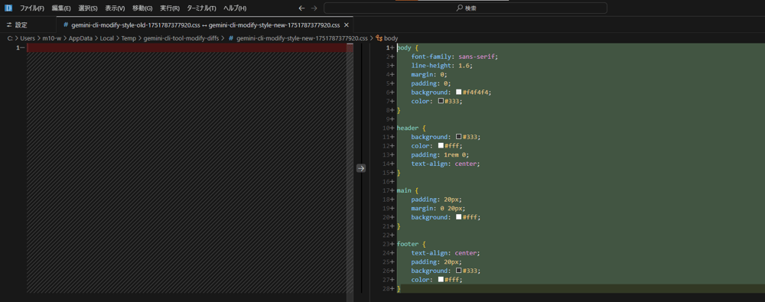Go forward with the right arrow
The image size is (765, 302).
click(314, 8)
